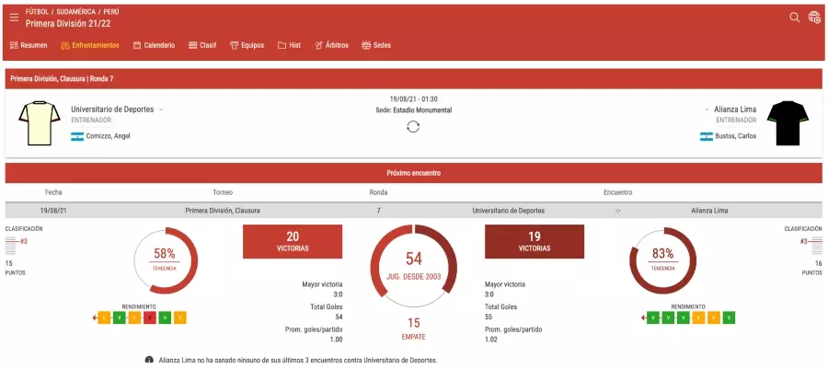Click the Total Goles value 55
Screen dimensions: 828x369
click(x=489, y=317)
